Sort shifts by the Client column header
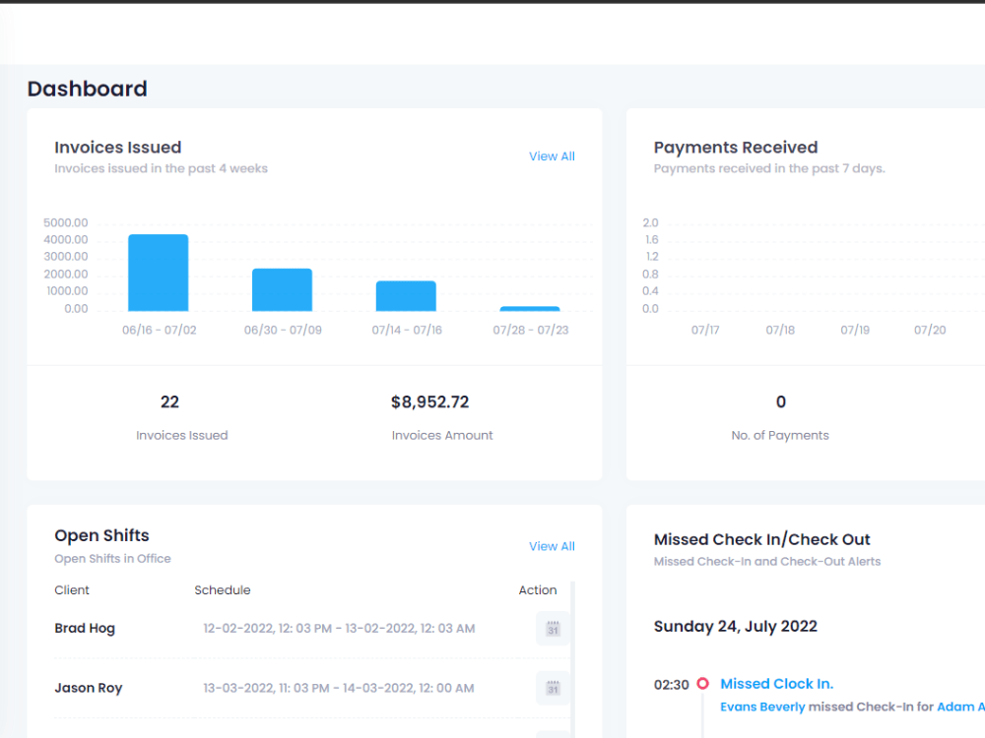Image resolution: width=985 pixels, height=738 pixels. [x=71, y=589]
